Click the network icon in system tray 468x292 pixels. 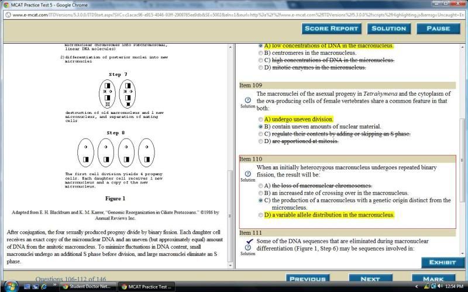click(x=433, y=287)
